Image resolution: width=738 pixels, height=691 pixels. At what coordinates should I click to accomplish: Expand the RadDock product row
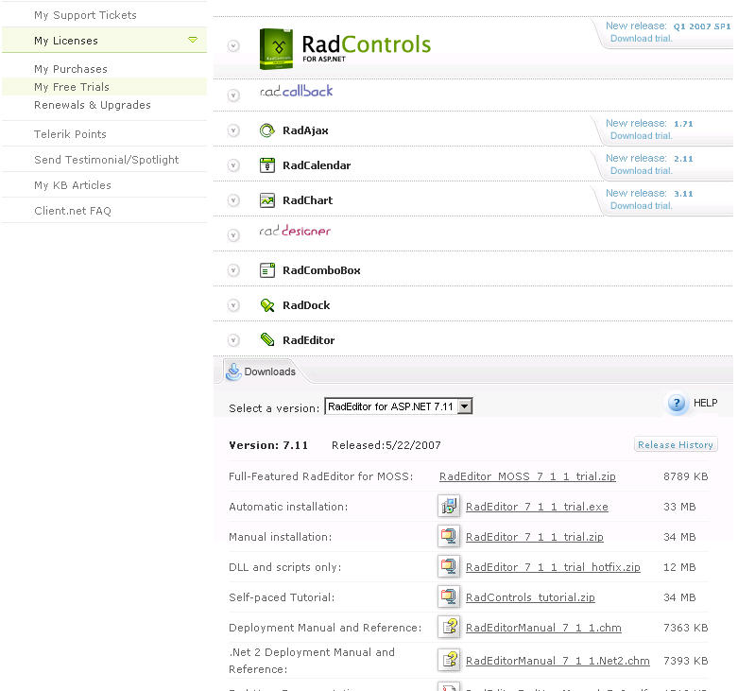click(233, 305)
